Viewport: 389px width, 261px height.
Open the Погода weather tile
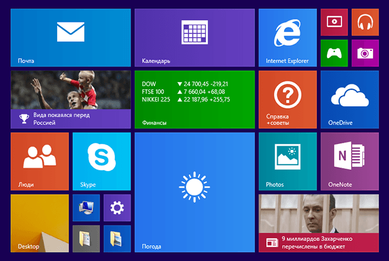194,192
